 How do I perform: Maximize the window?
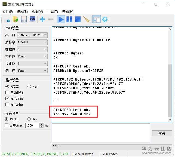(156, 4)
